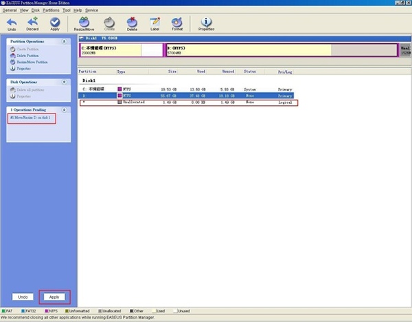This screenshot has height=322, width=412.
Task: Open the Disk menu
Action: click(36, 10)
